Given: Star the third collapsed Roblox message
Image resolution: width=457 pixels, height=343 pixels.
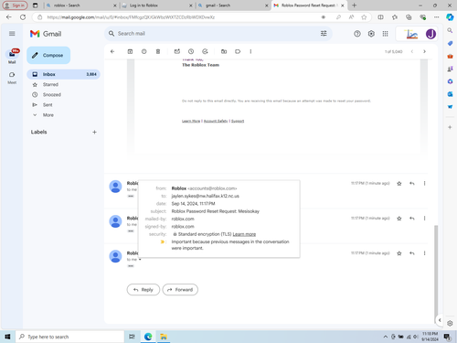Looking at the screenshot, I should pyautogui.click(x=399, y=253).
